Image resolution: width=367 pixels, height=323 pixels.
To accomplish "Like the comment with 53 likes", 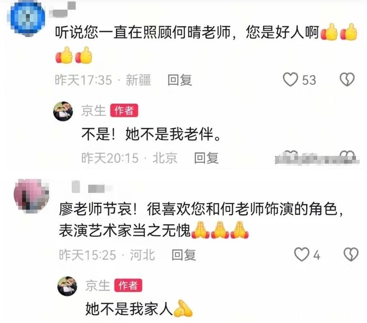I will [290, 79].
